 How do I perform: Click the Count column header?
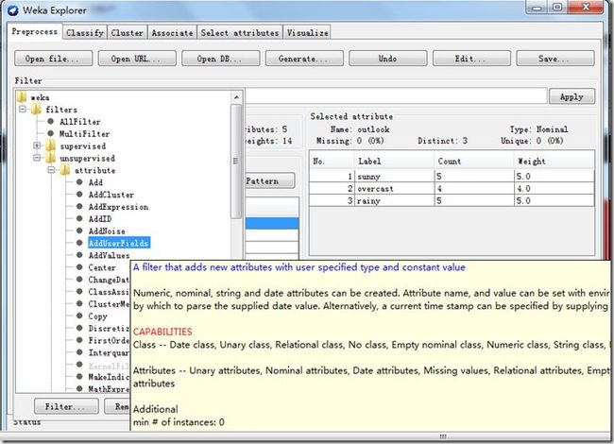pyautogui.click(x=474, y=161)
